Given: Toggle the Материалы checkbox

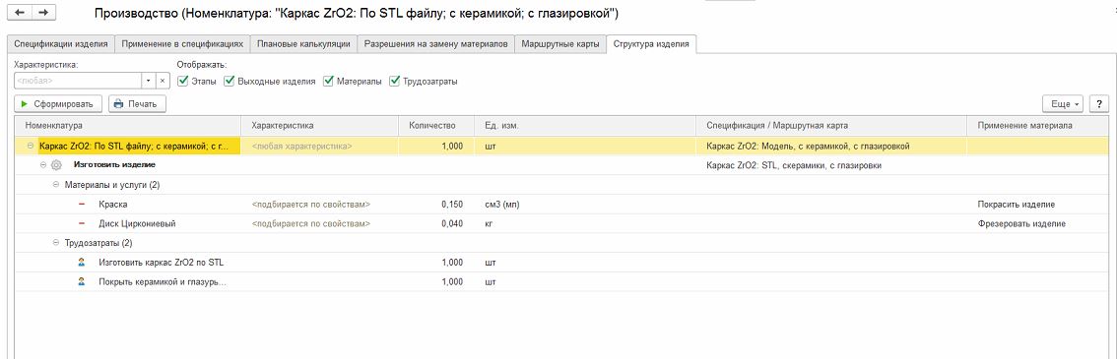Looking at the screenshot, I should [x=328, y=81].
